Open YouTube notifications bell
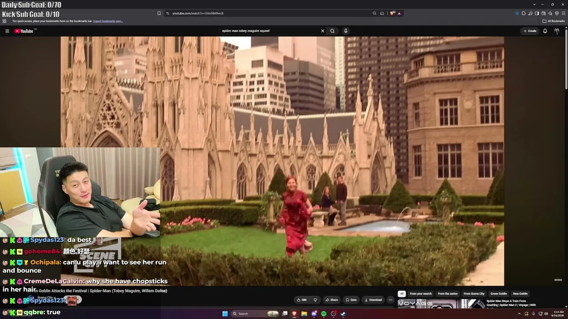This screenshot has width=568, height=319. coord(545,31)
